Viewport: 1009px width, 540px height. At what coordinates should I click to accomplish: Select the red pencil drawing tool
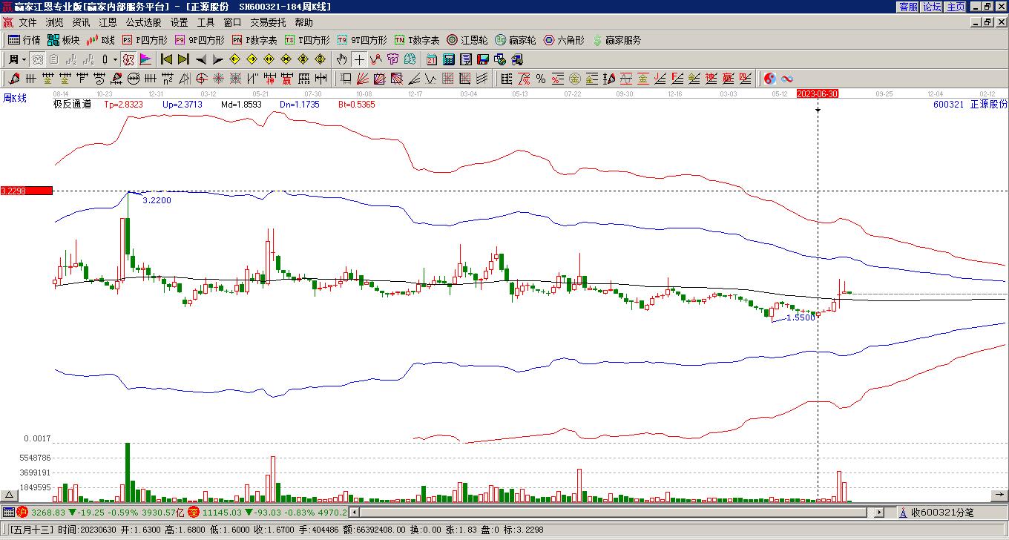click(14, 79)
